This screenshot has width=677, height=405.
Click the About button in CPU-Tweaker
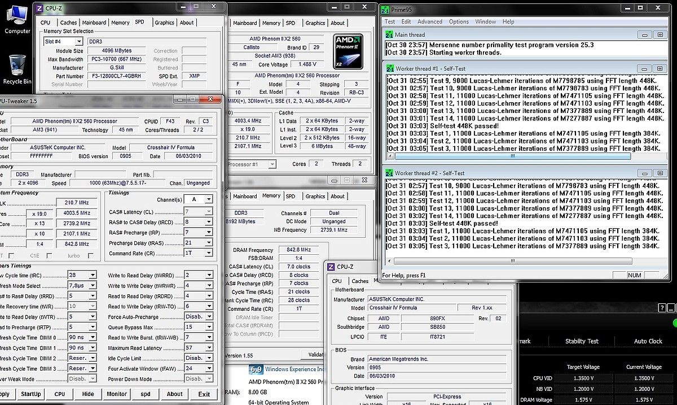click(175, 394)
